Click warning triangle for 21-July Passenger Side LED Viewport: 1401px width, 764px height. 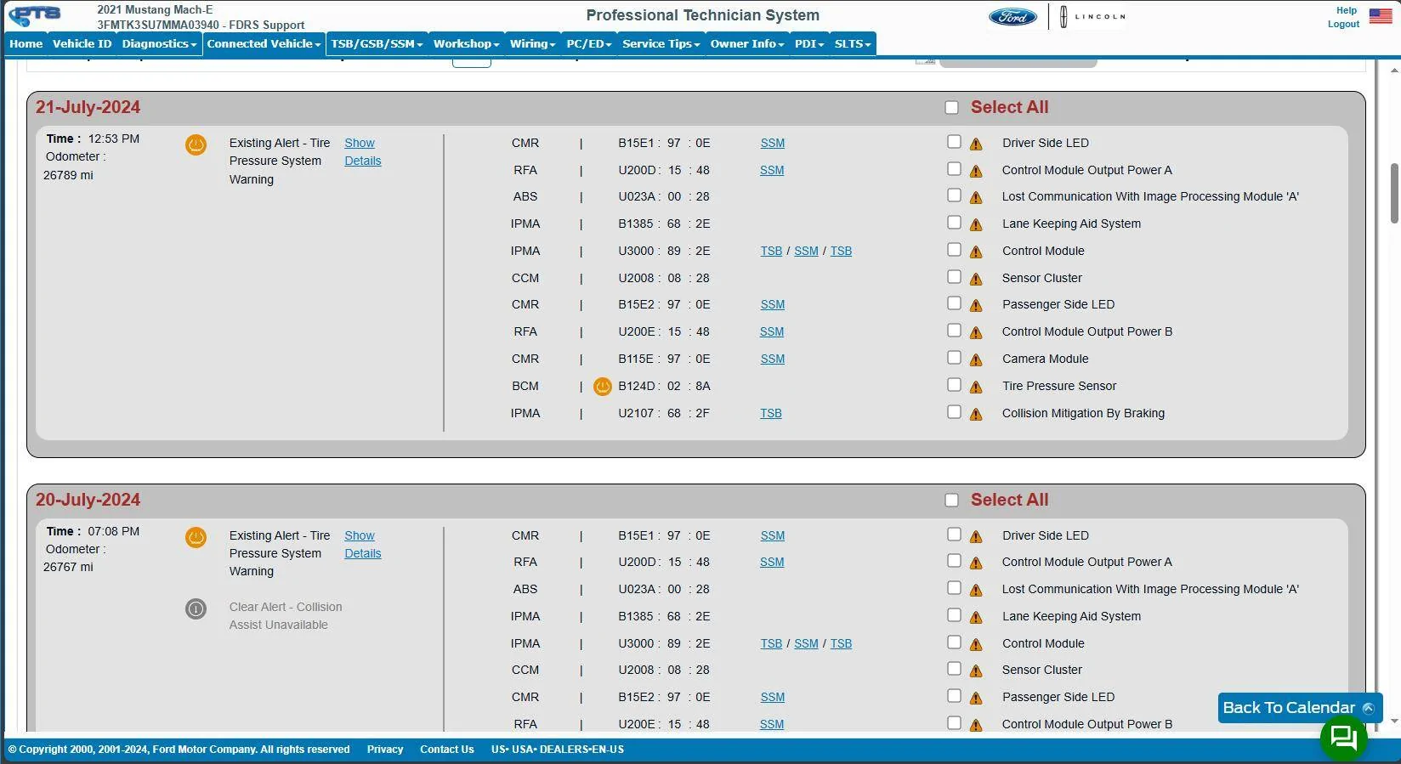pos(976,306)
